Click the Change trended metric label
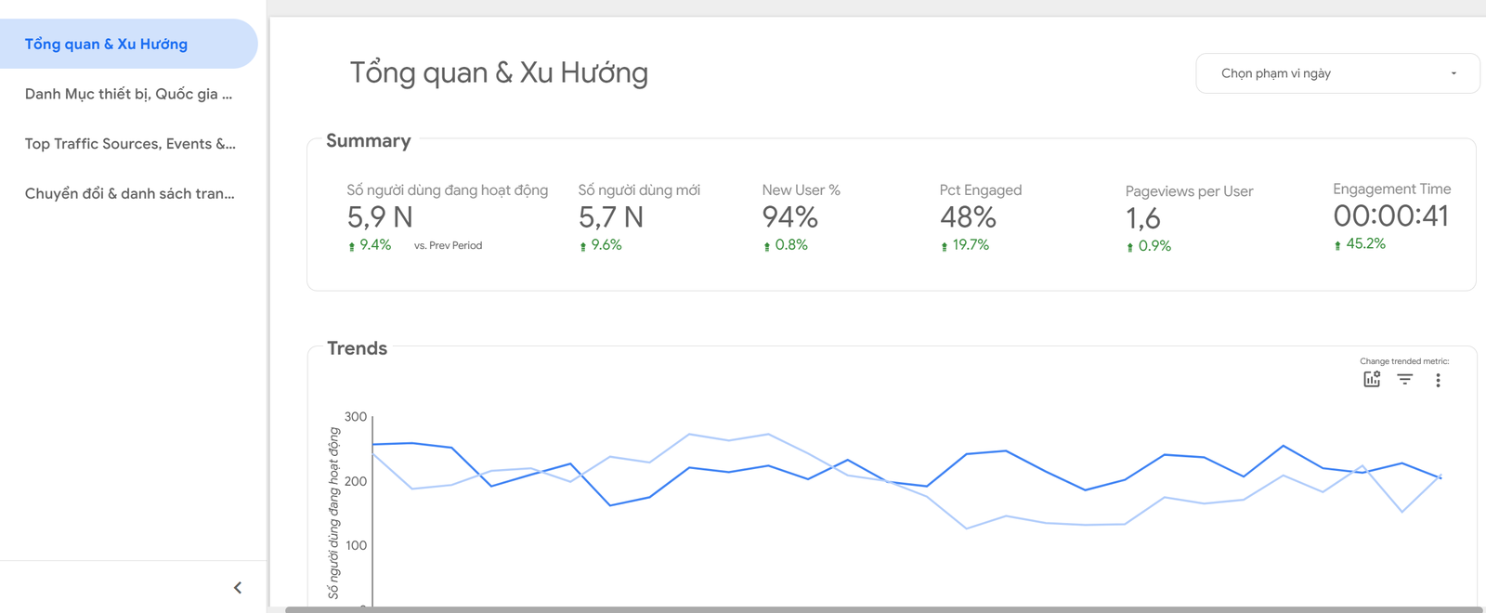The height and width of the screenshot is (613, 1486). click(x=1404, y=361)
